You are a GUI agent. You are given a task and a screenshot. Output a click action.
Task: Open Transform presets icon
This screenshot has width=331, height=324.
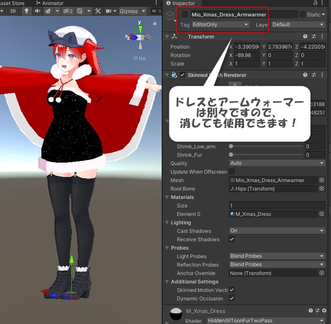314,36
